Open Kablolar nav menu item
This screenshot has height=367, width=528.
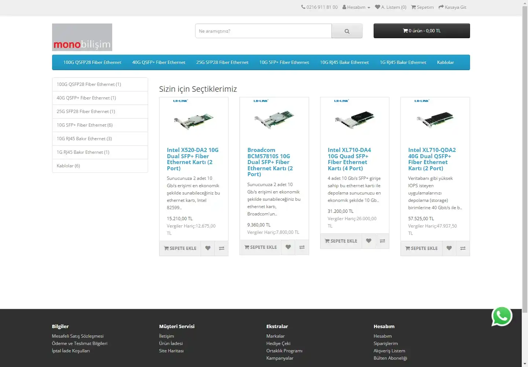point(445,62)
